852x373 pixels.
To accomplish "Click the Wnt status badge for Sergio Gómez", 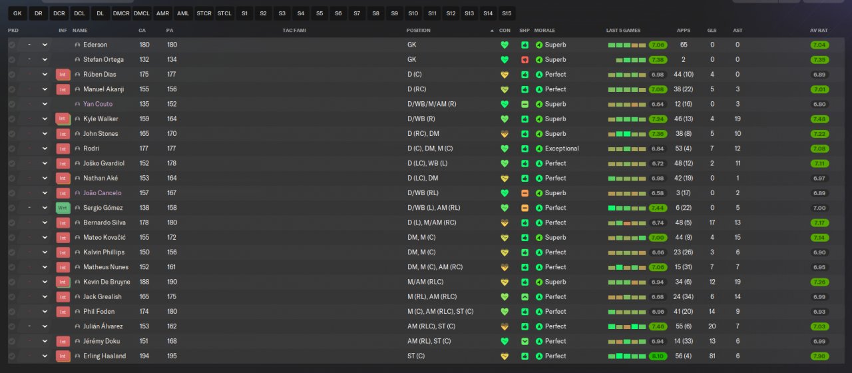I will click(x=63, y=208).
